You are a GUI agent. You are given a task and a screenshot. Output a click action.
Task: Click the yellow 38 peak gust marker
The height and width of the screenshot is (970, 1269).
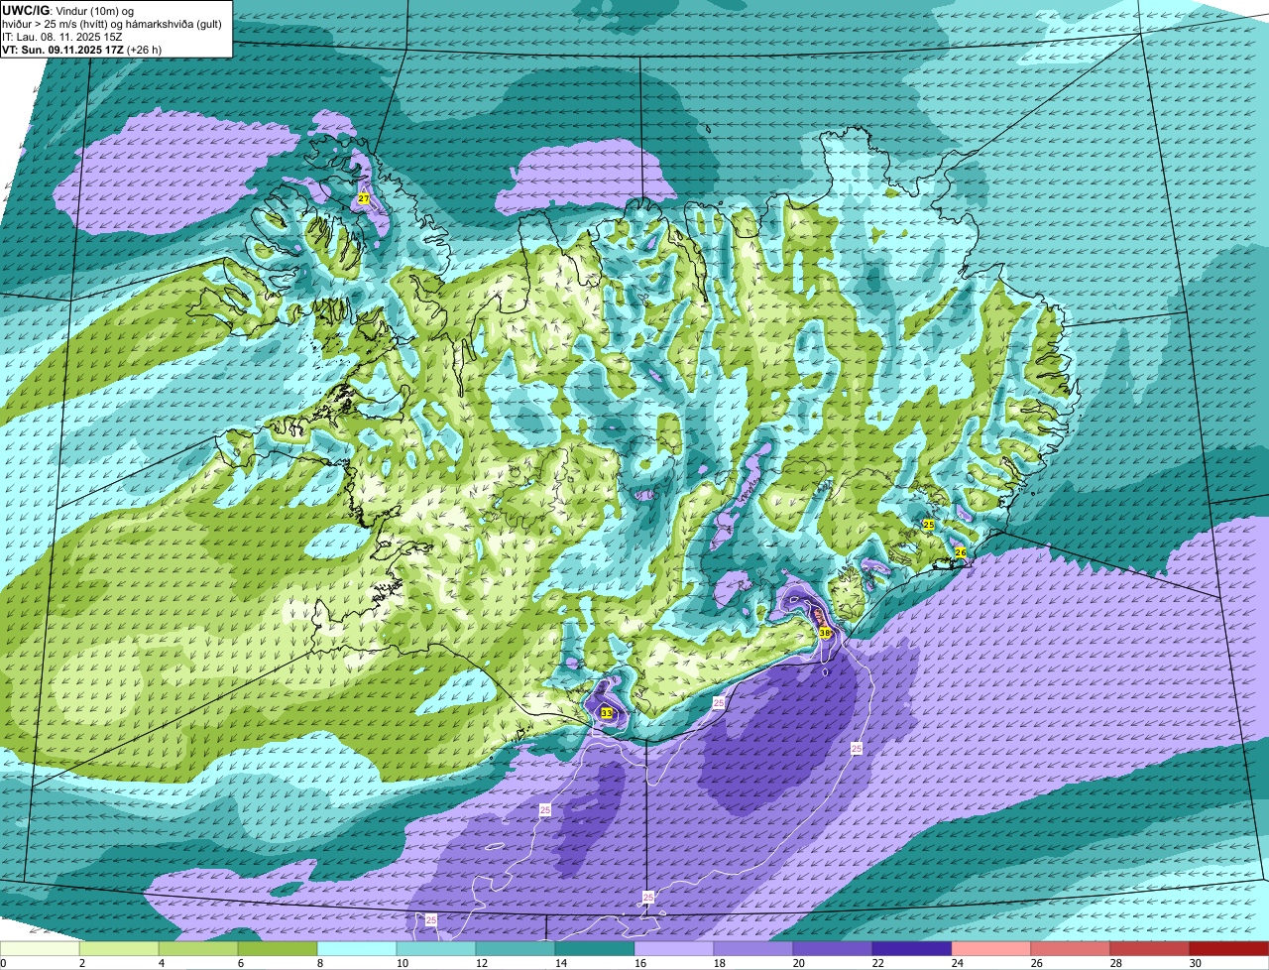(x=825, y=633)
